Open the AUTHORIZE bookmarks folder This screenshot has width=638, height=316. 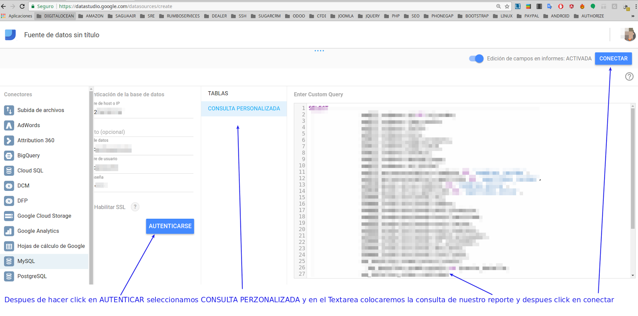[589, 16]
